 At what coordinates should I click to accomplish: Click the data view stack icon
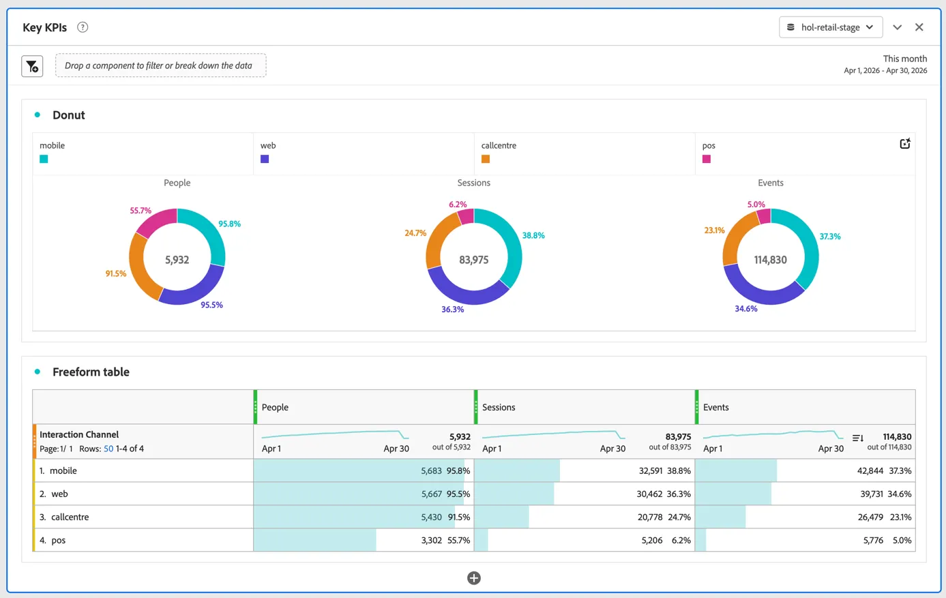(x=790, y=27)
